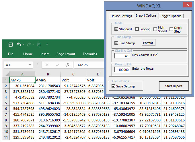Viewport: 195px width, 142px height.
Task: Select cell with value 31.39453125
Action: (x=173, y=114)
